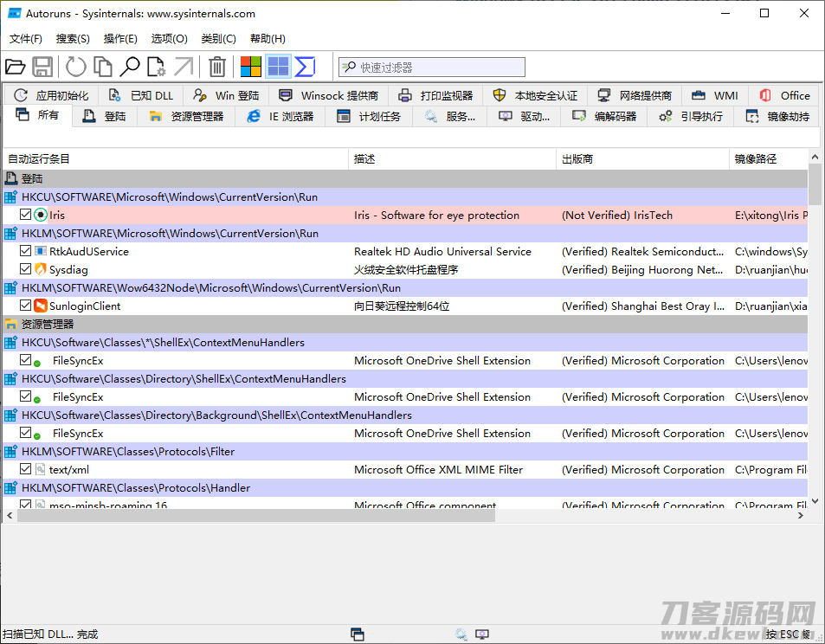
Task: Click the text/xml entry file icon
Action: coord(41,469)
